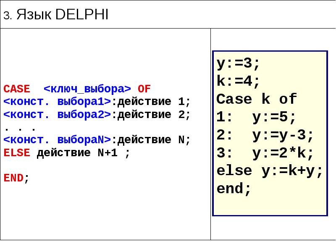Click the text "действие 2;"

click(152, 114)
